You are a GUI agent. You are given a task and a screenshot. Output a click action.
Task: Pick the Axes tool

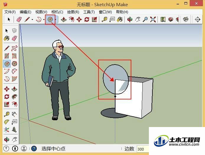[7, 130]
